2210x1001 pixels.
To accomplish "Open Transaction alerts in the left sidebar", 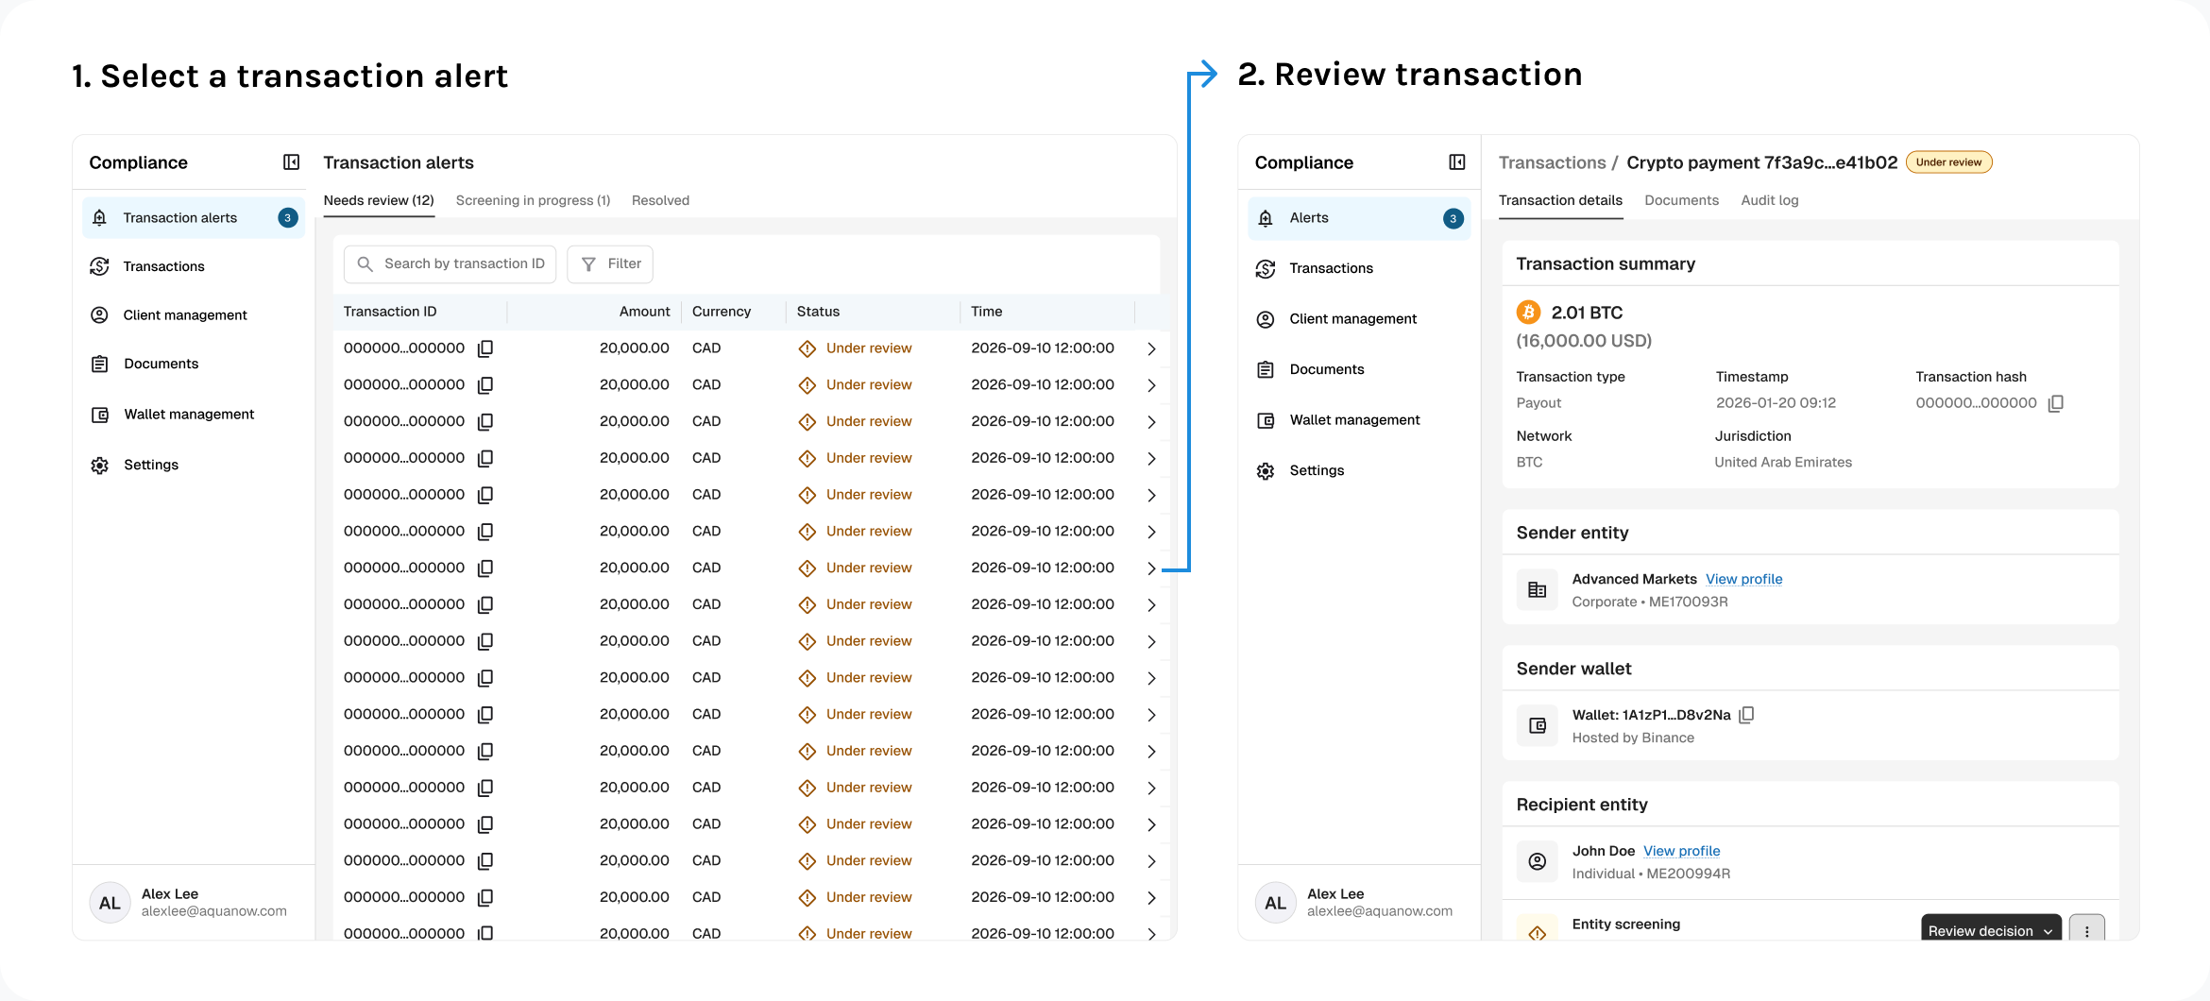I will click(194, 218).
